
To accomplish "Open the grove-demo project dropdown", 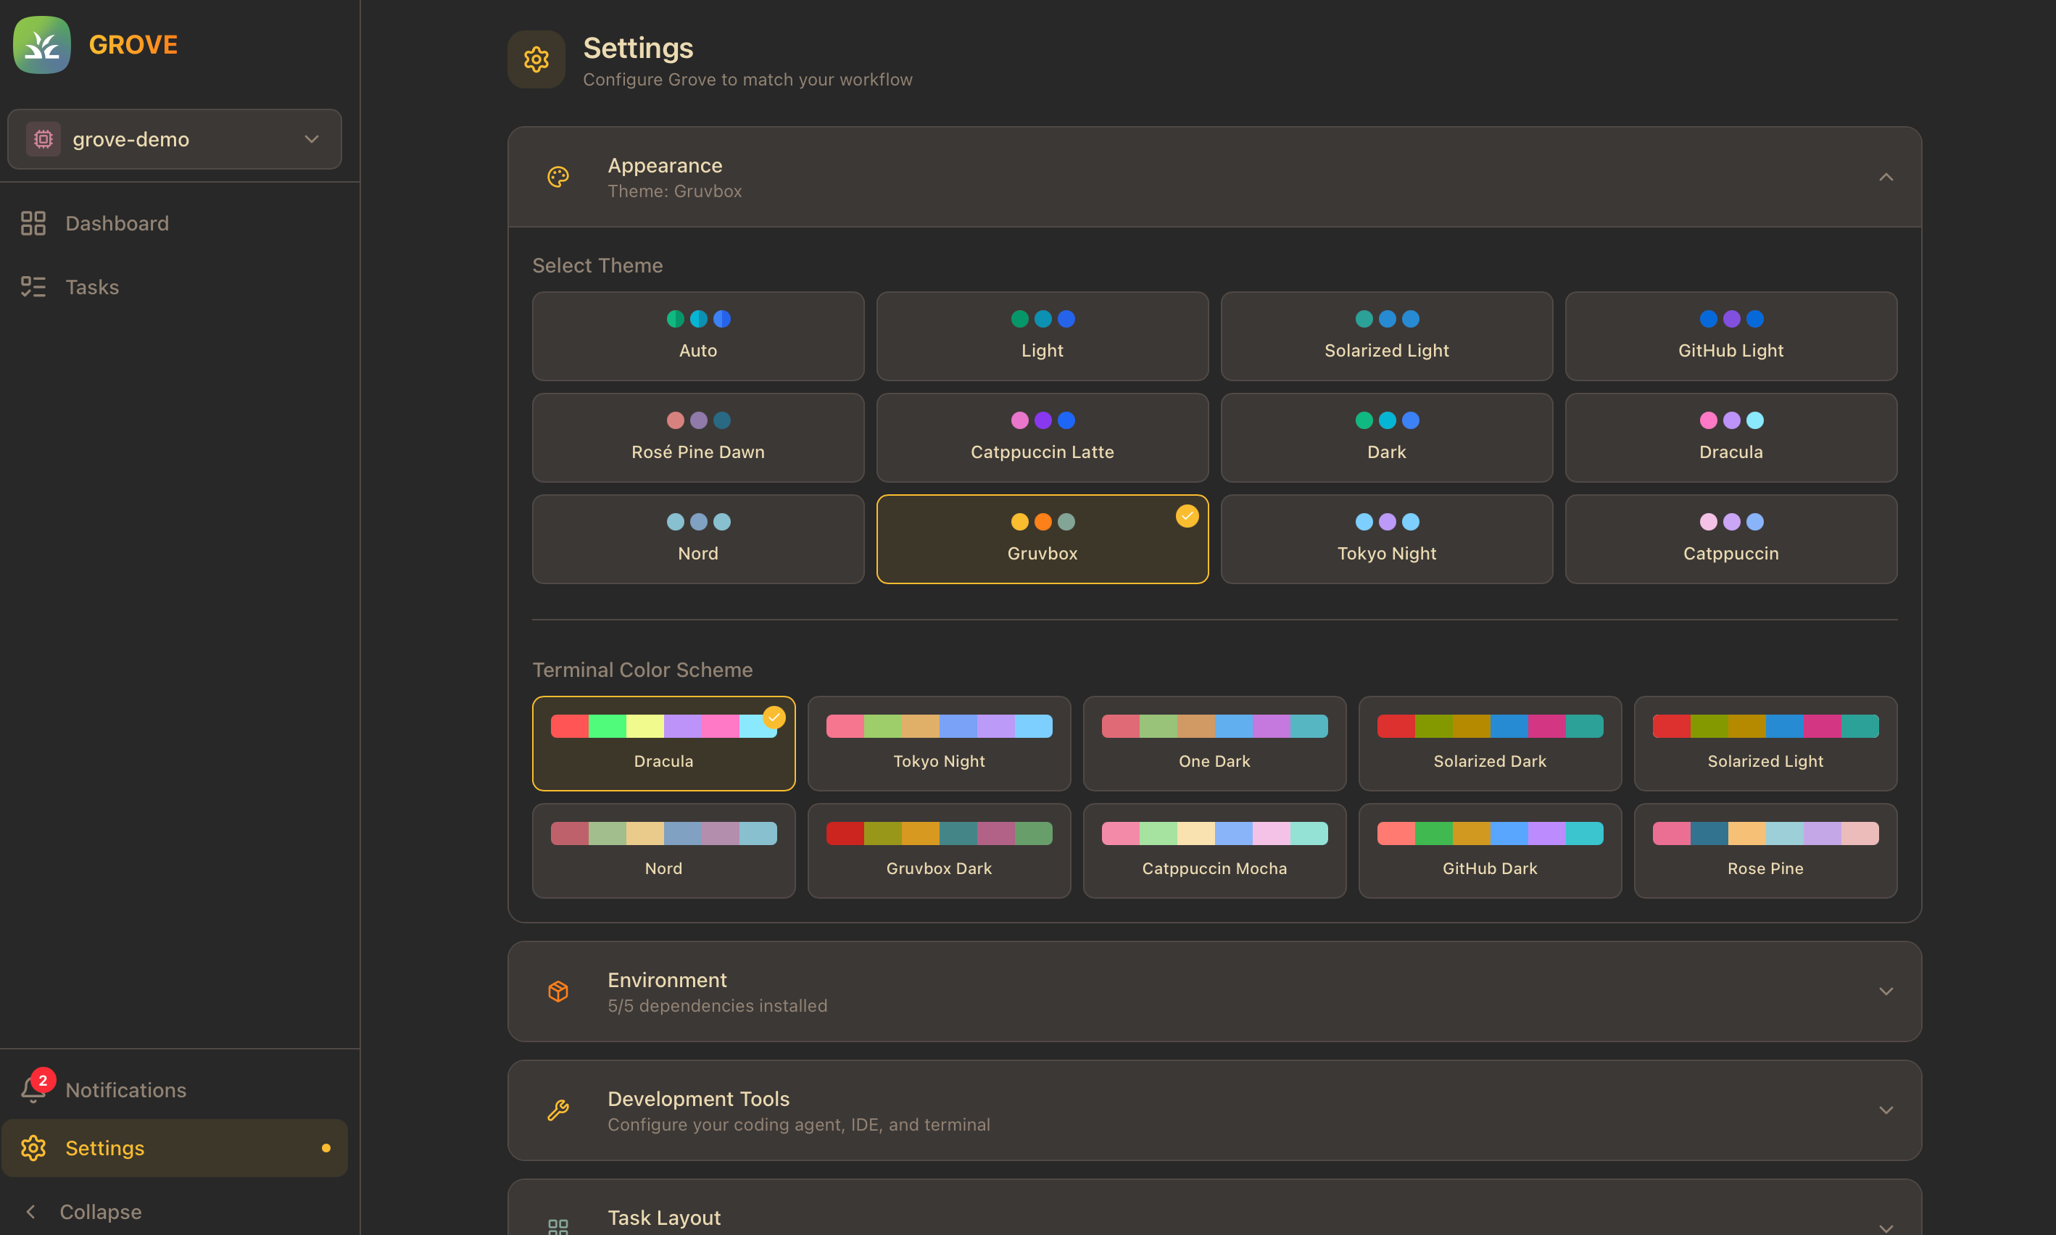I will pyautogui.click(x=175, y=139).
